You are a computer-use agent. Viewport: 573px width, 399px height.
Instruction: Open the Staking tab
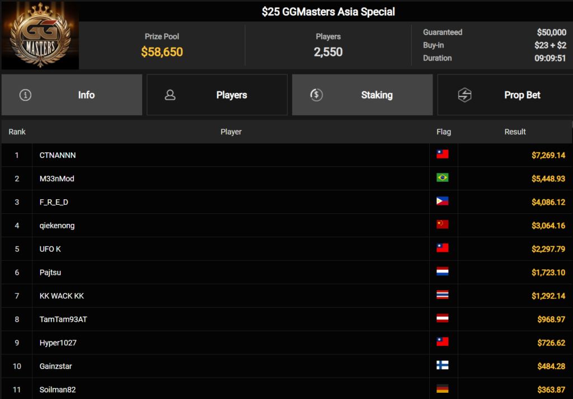click(x=363, y=95)
